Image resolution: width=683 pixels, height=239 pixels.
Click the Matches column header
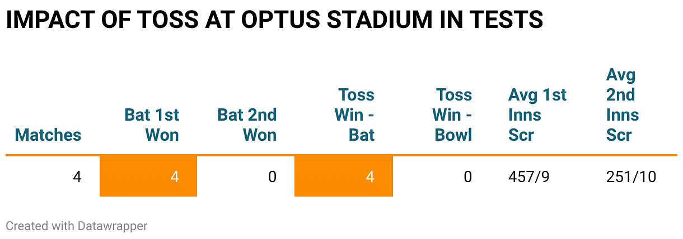(48, 135)
